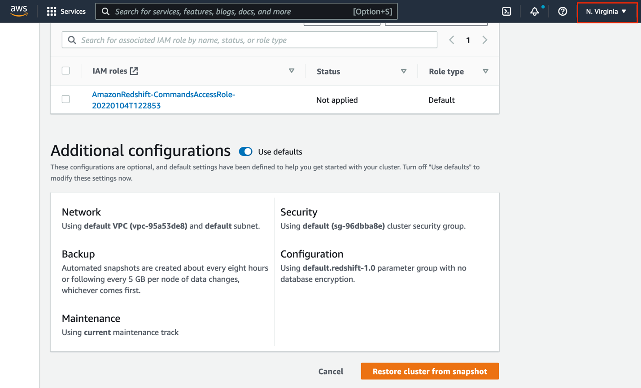This screenshot has height=388, width=641.
Task: Open the help question mark icon
Action: (563, 12)
